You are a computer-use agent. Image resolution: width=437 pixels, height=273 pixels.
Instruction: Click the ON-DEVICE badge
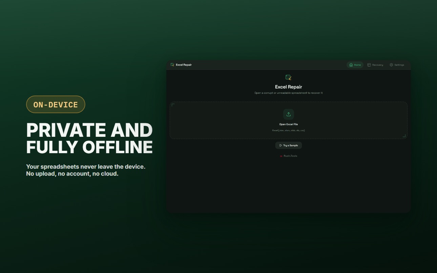56,104
